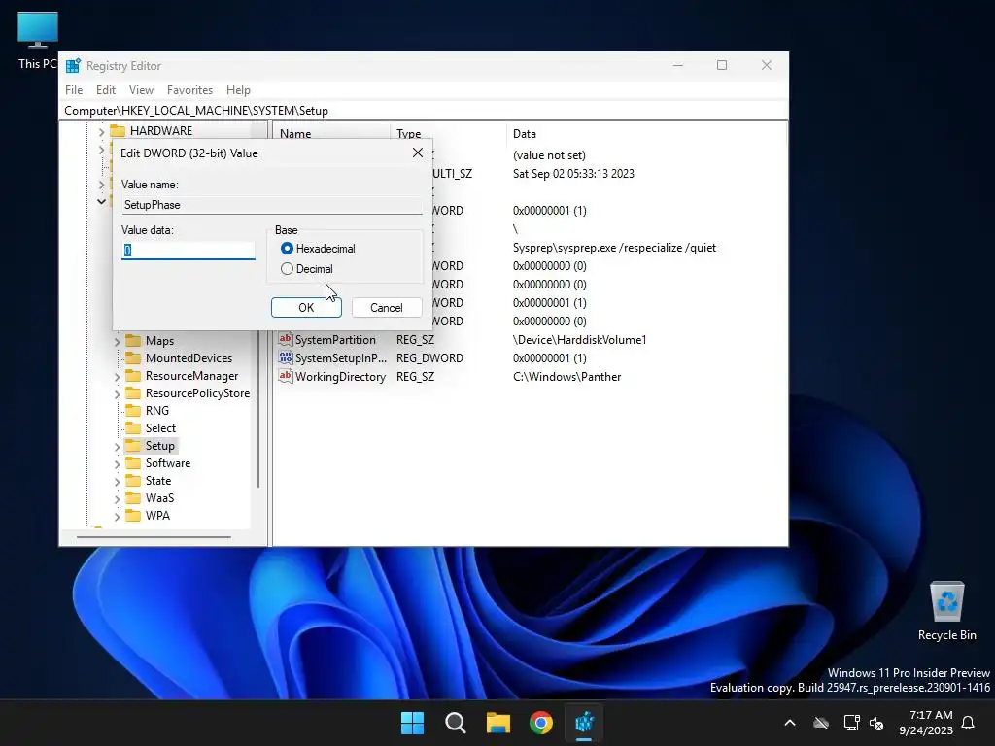
Task: Select the WaaS tree key
Action: [x=160, y=498]
